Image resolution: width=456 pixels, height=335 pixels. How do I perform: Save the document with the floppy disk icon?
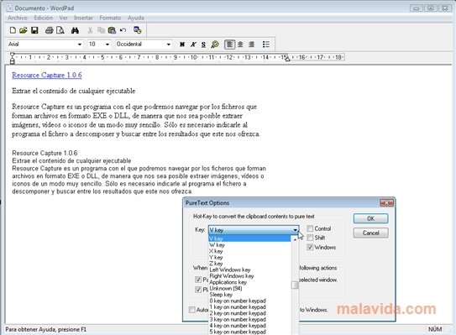(x=34, y=30)
